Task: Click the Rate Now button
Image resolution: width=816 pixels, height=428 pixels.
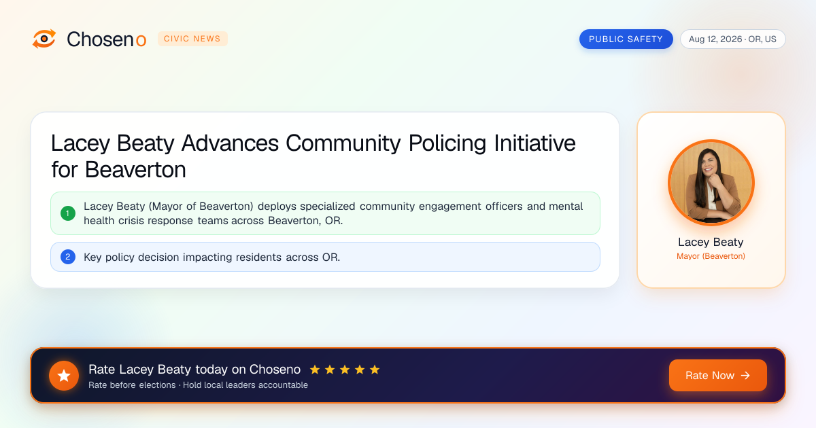Action: point(717,375)
